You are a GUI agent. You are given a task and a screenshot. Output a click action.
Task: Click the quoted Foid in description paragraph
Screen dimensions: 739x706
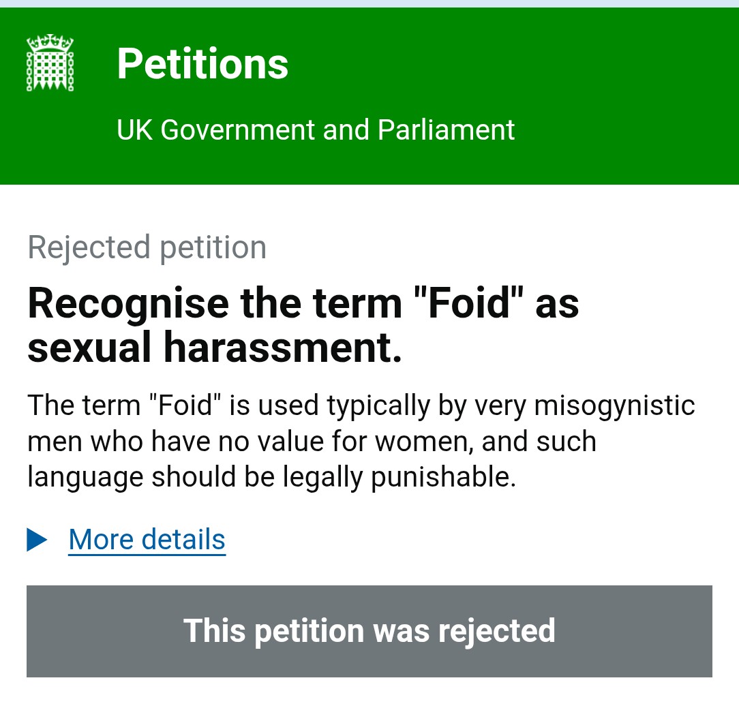[185, 405]
